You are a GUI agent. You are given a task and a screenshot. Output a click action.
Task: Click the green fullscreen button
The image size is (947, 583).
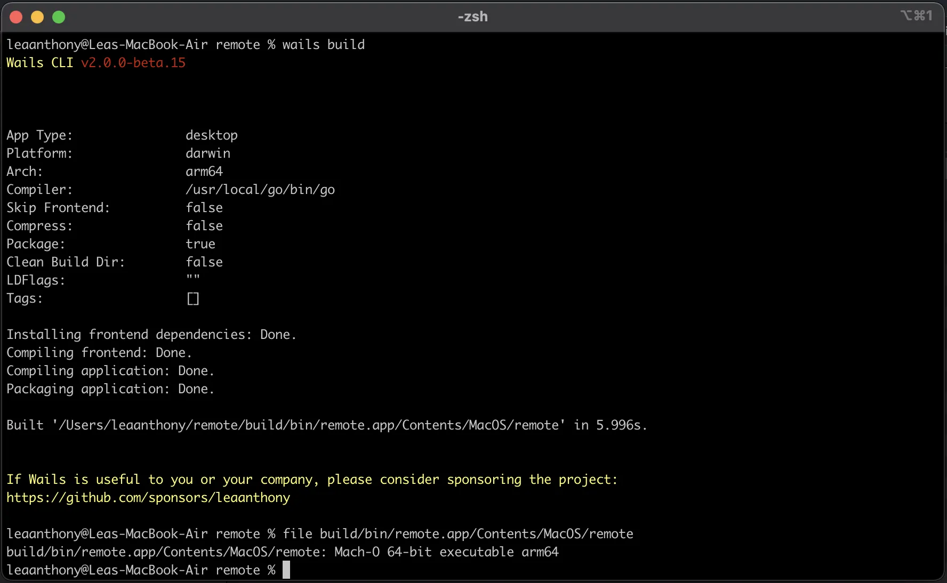coord(58,17)
